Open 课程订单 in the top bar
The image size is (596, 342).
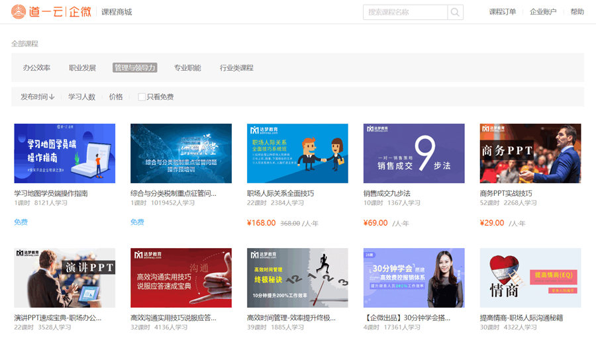click(502, 12)
